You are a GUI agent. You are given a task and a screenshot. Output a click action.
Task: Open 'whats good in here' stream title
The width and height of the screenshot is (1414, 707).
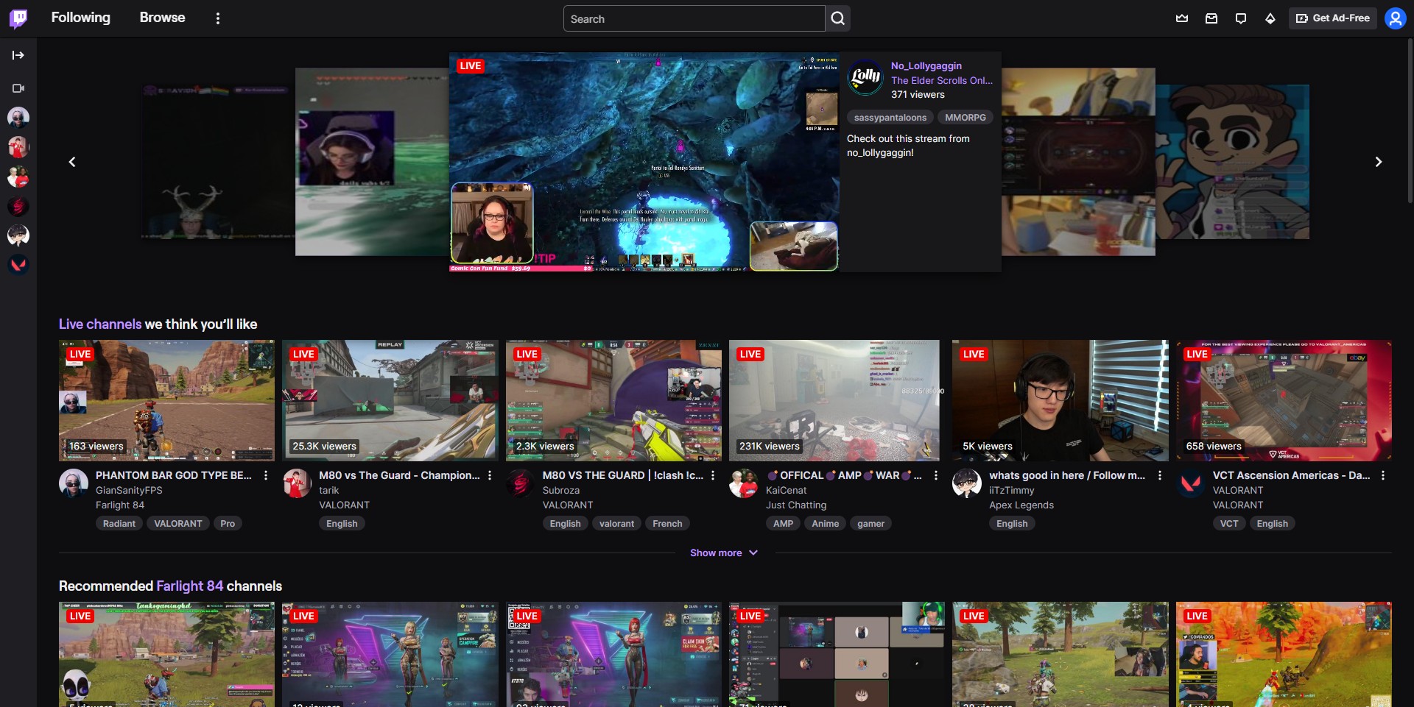coord(1067,476)
